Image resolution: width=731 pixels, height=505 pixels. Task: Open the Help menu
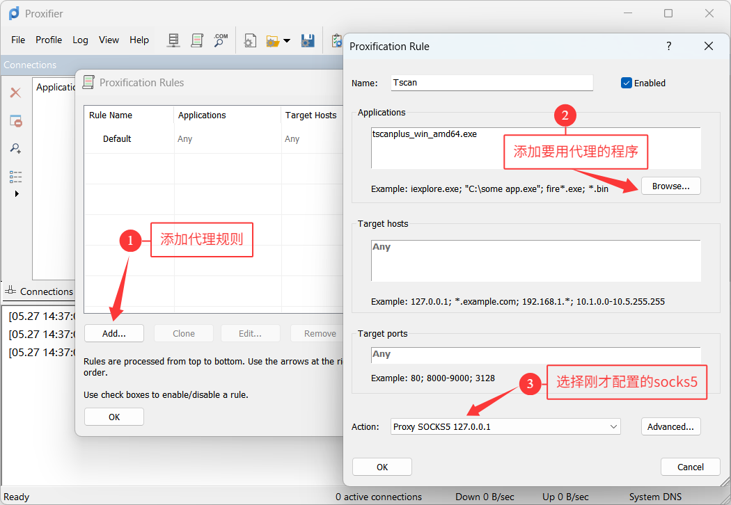(139, 40)
